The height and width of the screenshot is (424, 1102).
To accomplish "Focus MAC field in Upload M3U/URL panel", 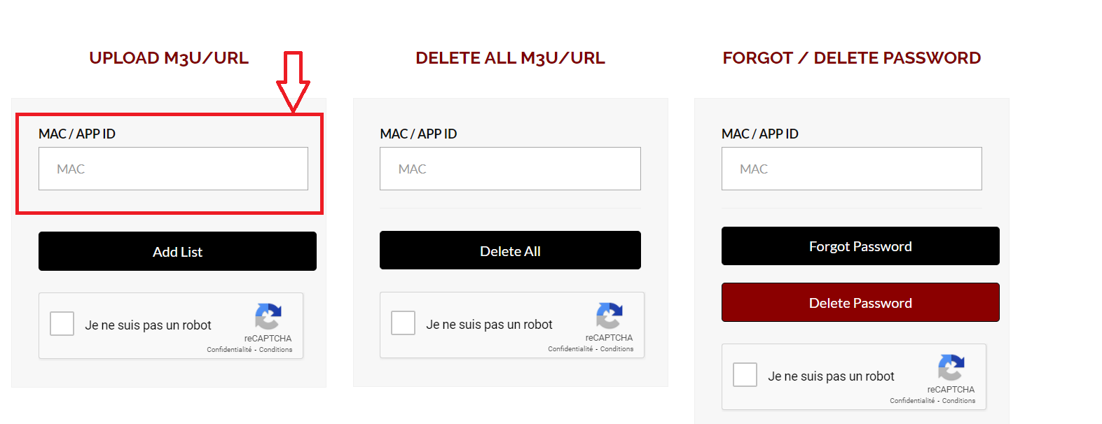I will pyautogui.click(x=173, y=169).
